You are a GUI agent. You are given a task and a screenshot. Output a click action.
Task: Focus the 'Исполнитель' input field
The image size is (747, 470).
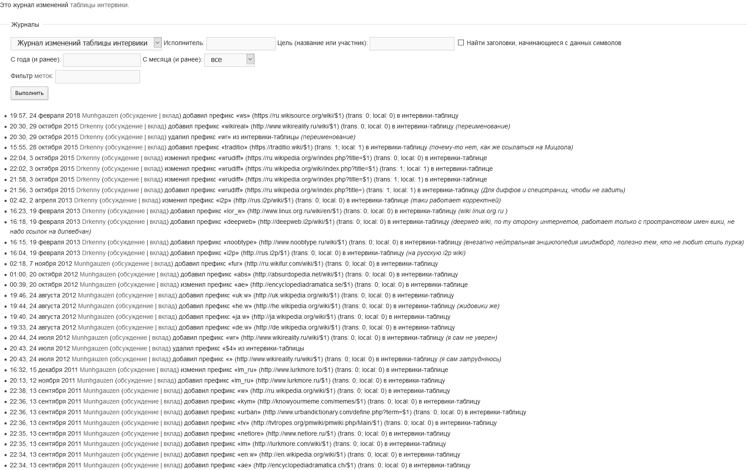pyautogui.click(x=241, y=43)
